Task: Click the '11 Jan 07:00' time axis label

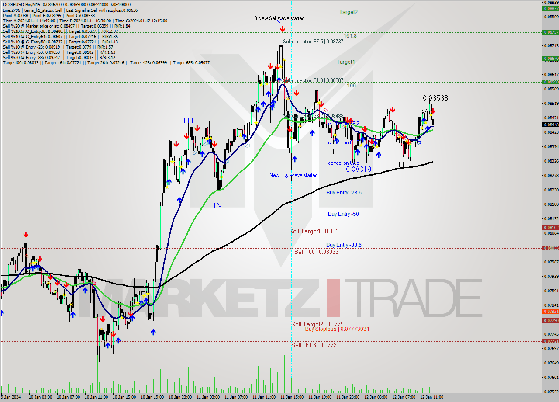Action: [x=236, y=397]
